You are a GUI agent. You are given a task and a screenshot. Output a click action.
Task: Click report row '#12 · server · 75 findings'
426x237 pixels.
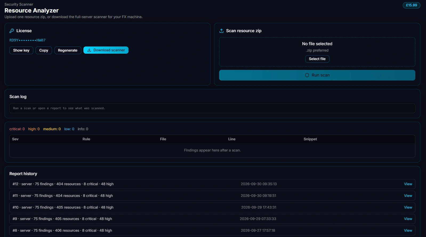coord(212,184)
